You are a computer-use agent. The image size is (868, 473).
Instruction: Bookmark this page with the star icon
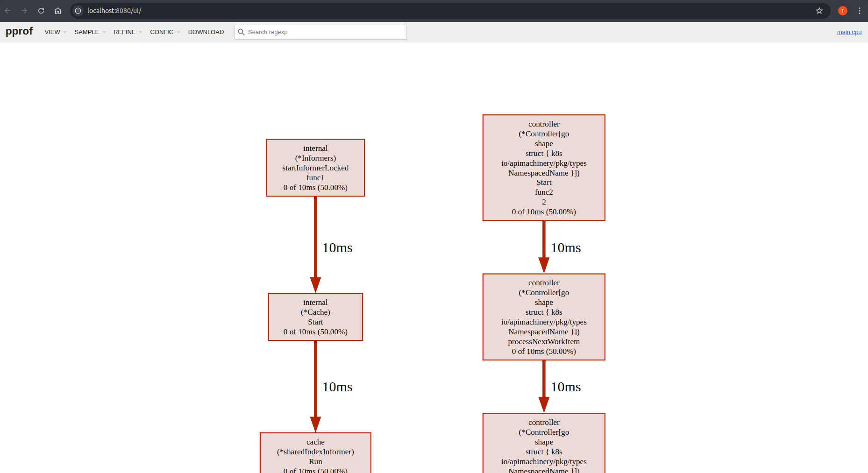click(819, 10)
